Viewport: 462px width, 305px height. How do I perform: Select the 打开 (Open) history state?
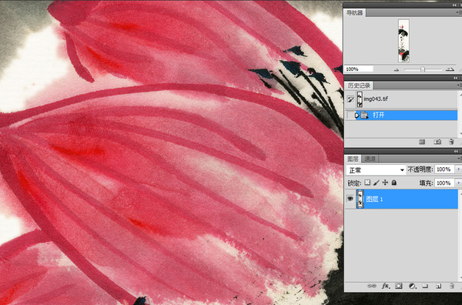click(x=407, y=116)
